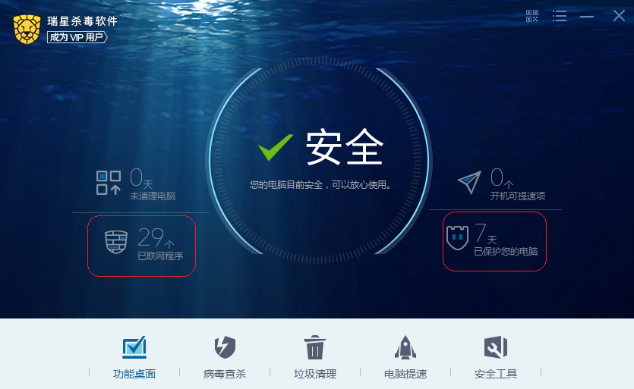Click the Rising lion shield logo

pyautogui.click(x=27, y=29)
